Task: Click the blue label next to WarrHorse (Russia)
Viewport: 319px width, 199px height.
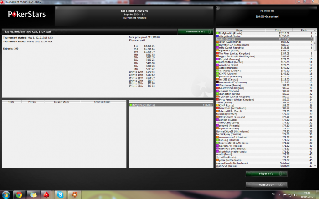Action: (217, 85)
